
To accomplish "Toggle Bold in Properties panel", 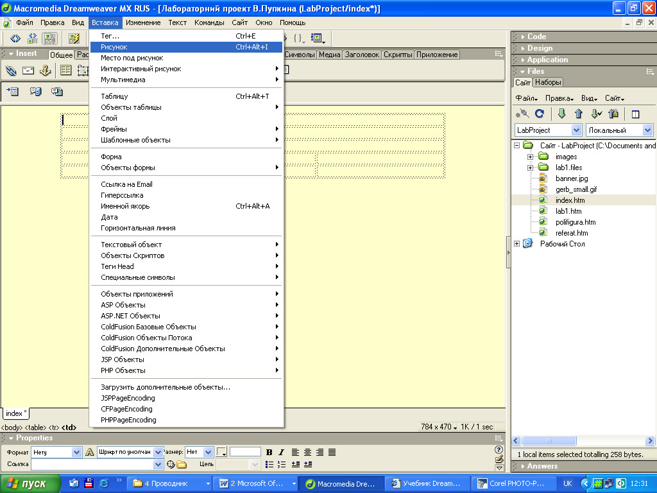I will (269, 453).
